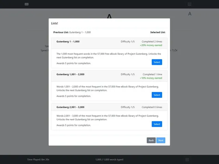Click the Gutenberg 1,001 - 2,000 header

pyautogui.click(x=70, y=74)
